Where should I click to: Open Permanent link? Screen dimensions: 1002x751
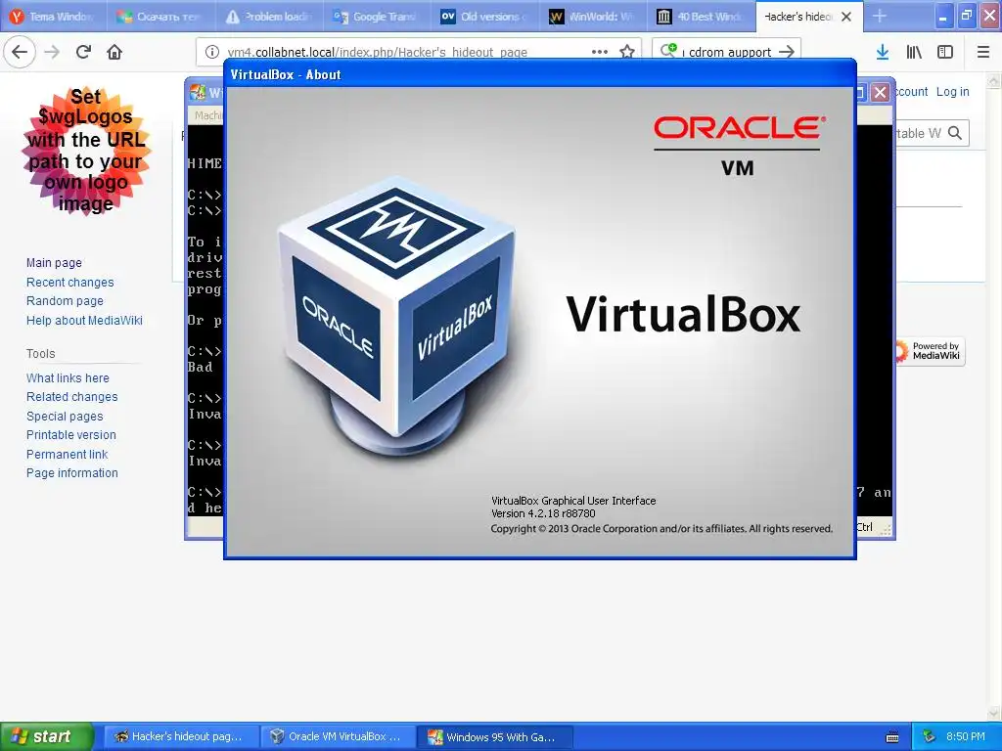click(x=68, y=454)
